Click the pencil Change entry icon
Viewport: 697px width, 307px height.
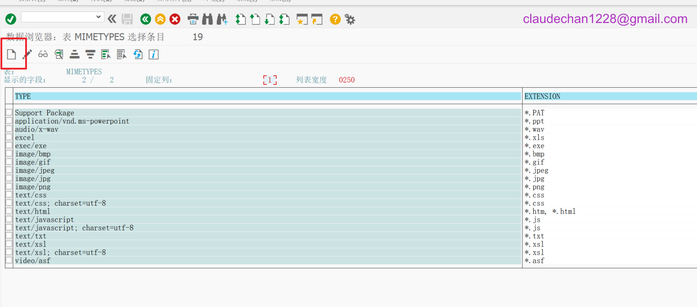coord(27,55)
